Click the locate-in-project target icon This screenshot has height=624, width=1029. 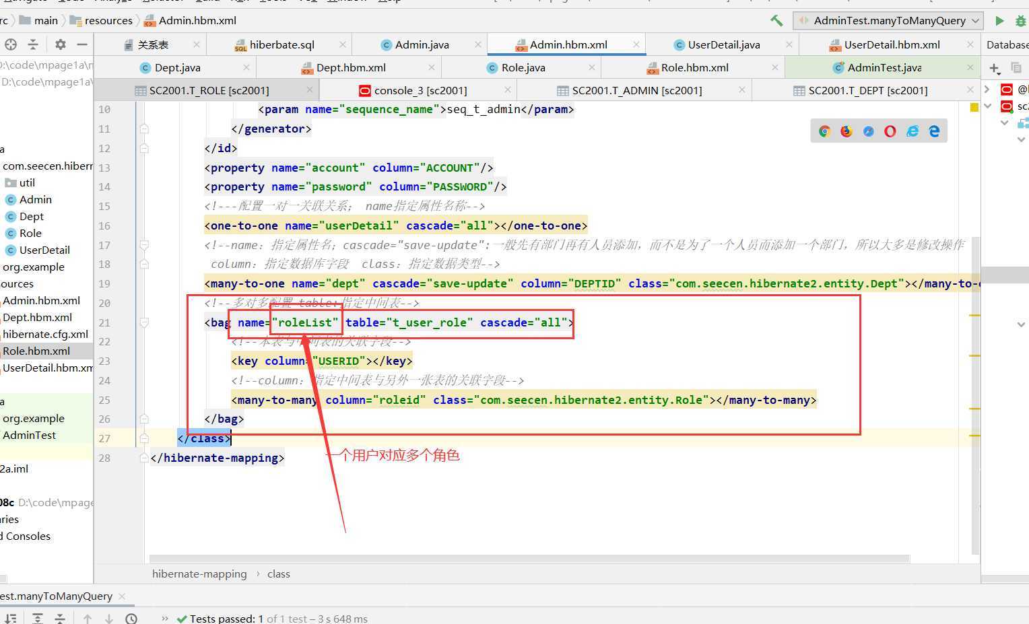[10, 44]
